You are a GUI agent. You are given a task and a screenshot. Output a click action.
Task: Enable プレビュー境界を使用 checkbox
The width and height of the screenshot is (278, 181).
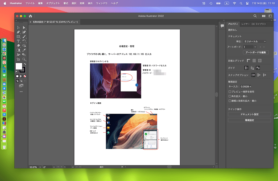coord(230,92)
